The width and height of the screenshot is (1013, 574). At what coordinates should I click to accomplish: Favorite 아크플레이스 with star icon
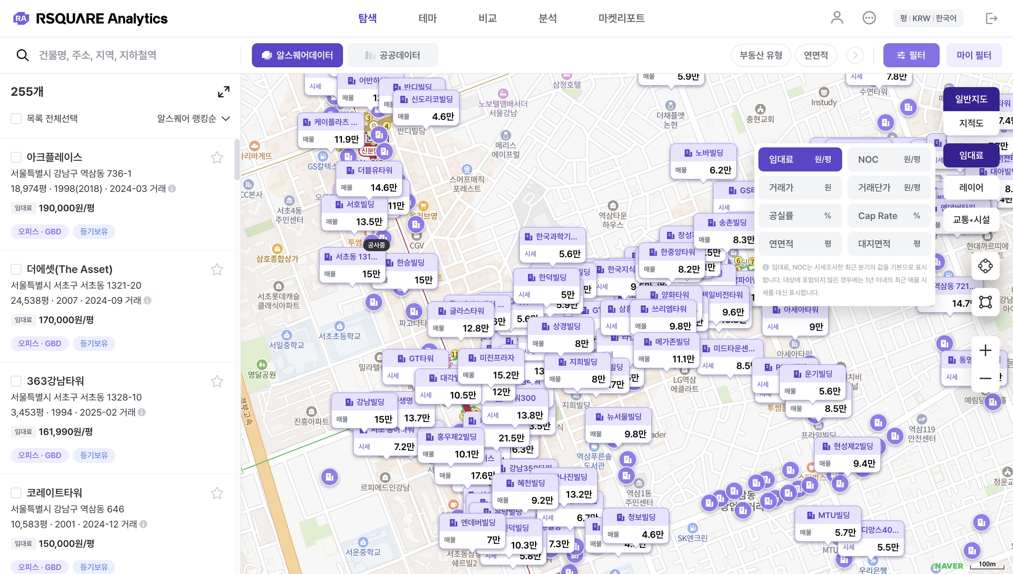(x=217, y=158)
